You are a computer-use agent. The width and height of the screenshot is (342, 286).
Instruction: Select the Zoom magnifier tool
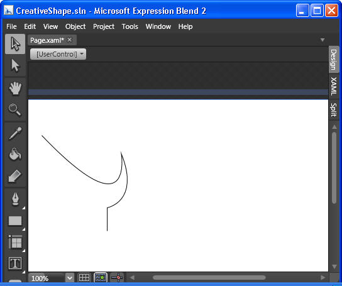point(15,110)
